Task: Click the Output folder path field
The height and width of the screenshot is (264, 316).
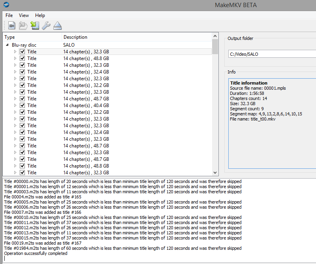Action: pos(272,54)
